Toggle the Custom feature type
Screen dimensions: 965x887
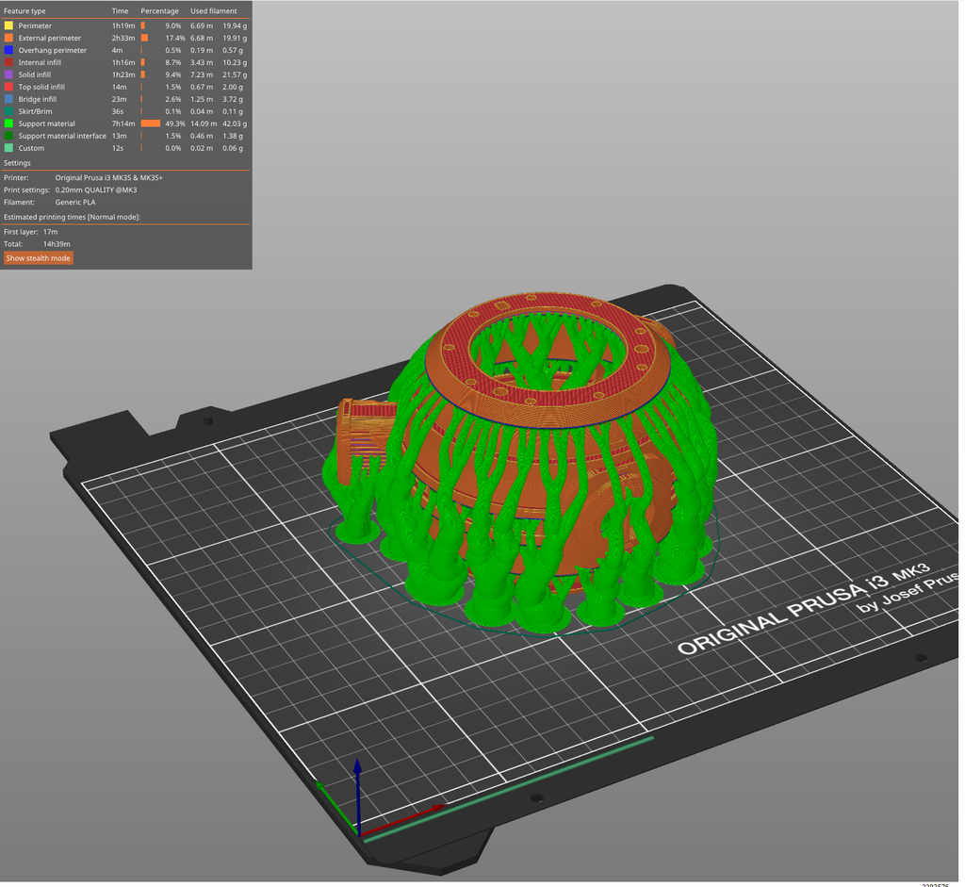[x=29, y=148]
